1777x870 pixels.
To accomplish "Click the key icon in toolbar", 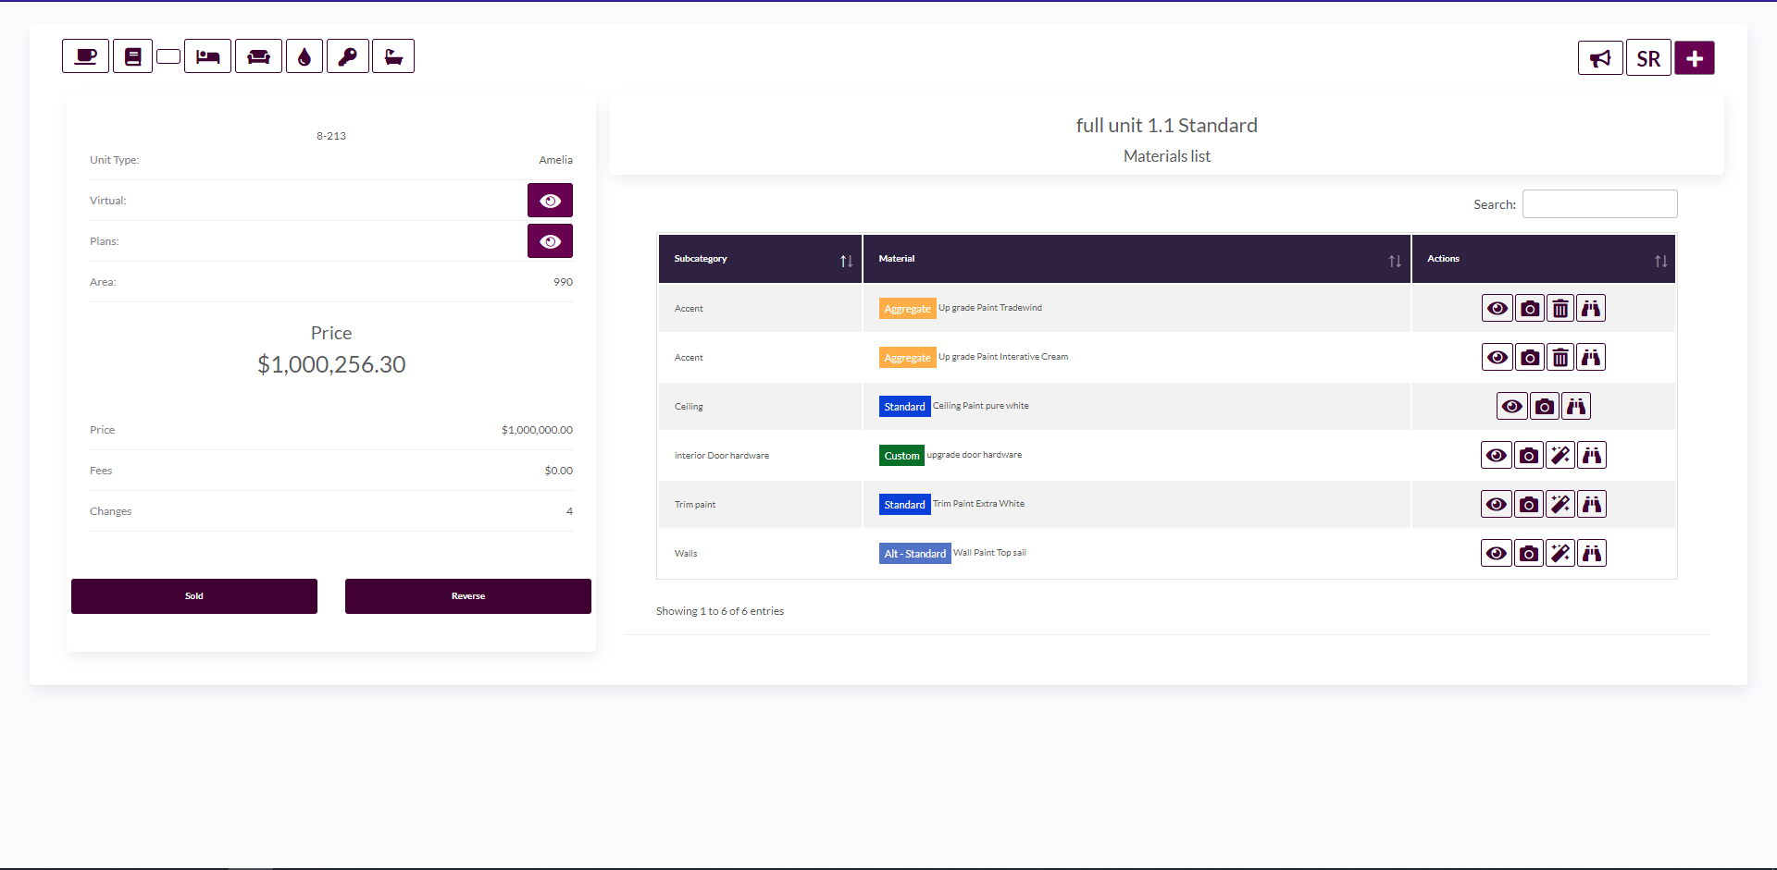I will point(347,56).
